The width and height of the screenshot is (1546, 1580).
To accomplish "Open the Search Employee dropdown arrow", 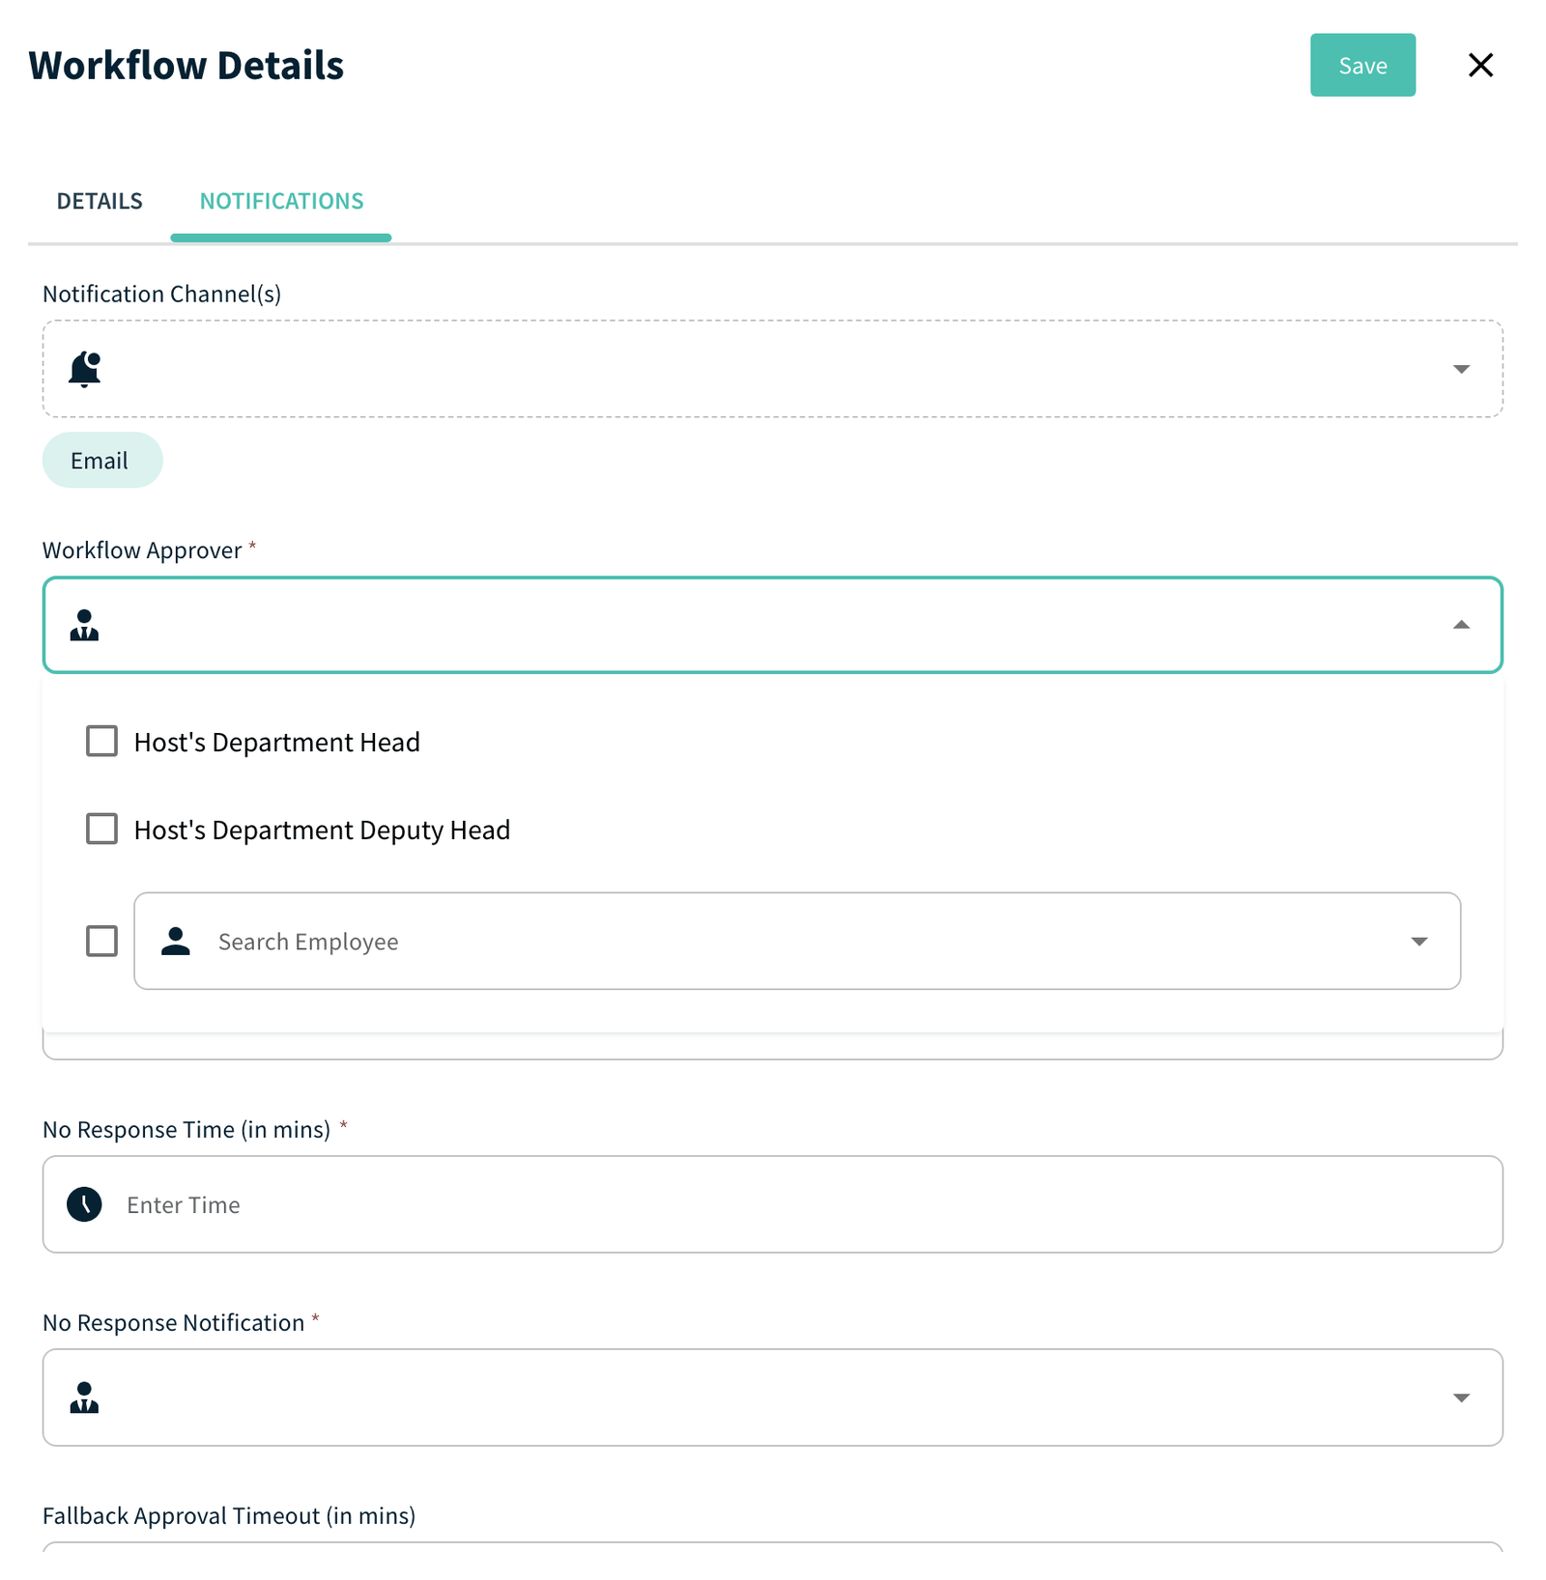I will (x=1418, y=941).
